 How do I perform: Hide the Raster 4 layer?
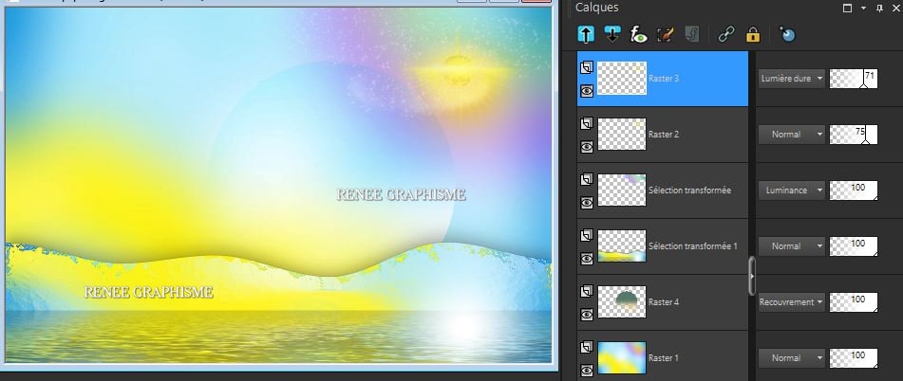586,315
